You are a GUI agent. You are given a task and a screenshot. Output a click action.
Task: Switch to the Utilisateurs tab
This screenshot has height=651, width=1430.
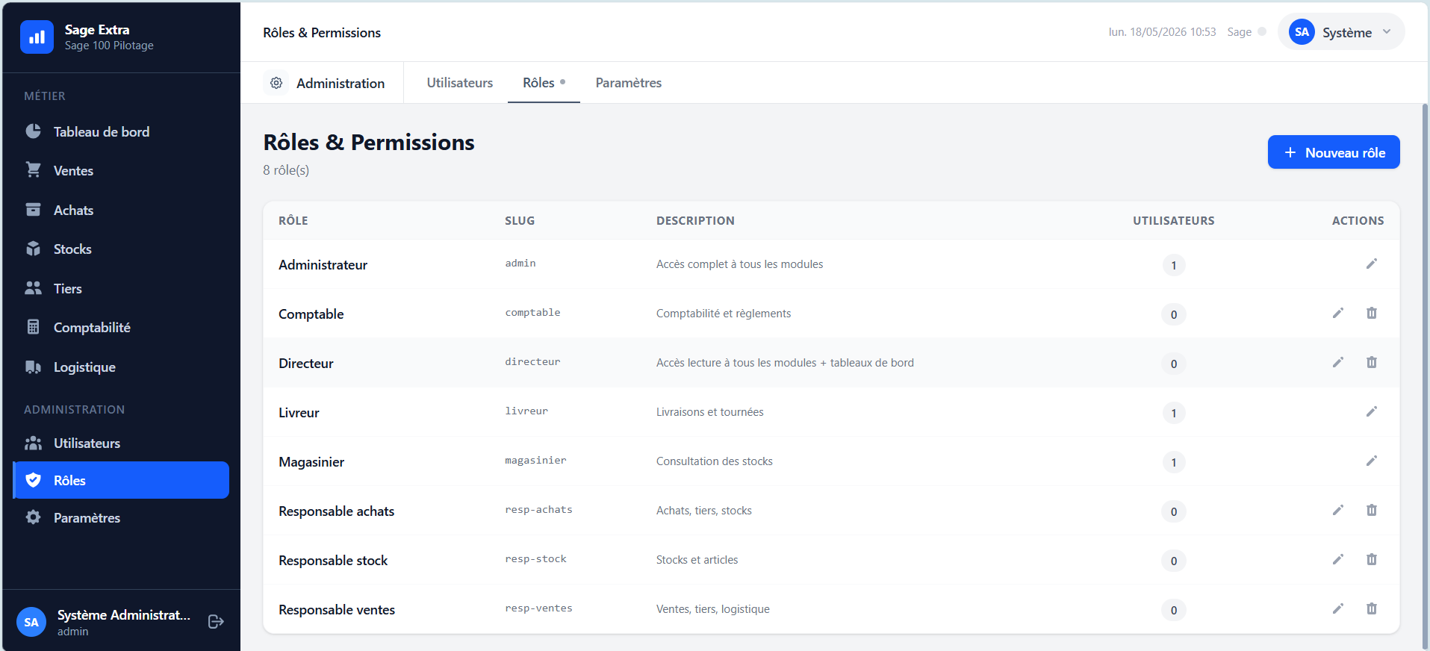tap(460, 83)
